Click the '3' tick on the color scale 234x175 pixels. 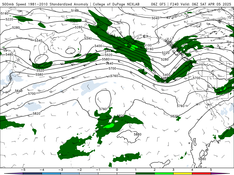click(x=173, y=170)
